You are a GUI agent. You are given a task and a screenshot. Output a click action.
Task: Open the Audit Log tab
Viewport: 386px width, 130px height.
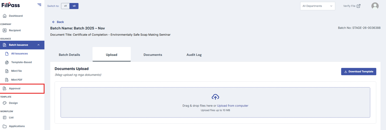click(194, 55)
